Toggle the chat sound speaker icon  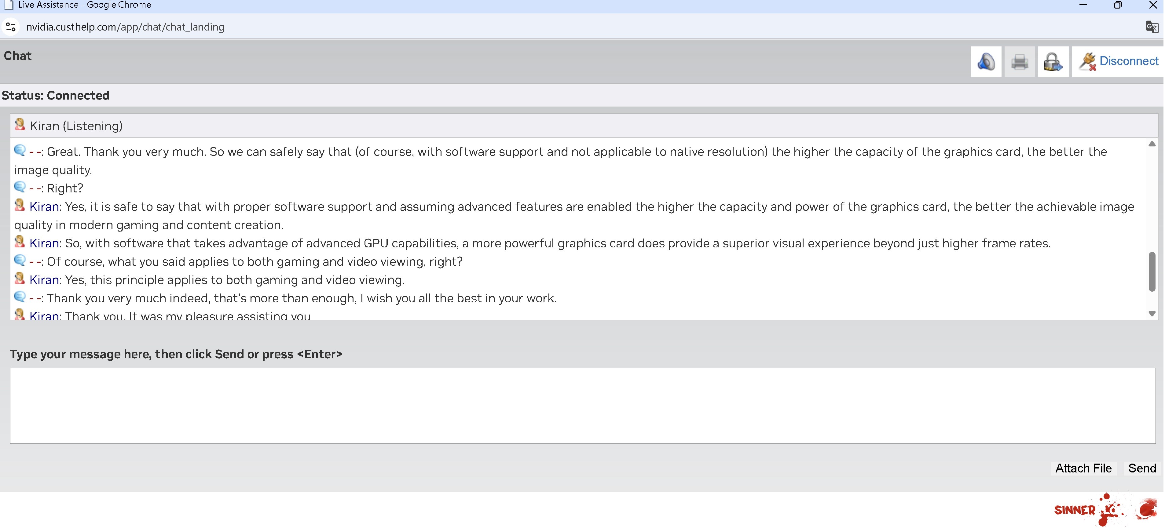click(x=986, y=61)
